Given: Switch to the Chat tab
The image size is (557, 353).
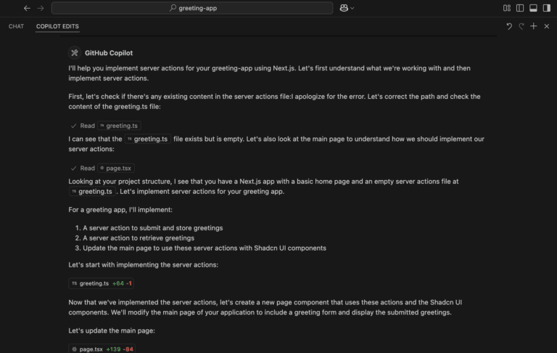Looking at the screenshot, I should tap(16, 26).
